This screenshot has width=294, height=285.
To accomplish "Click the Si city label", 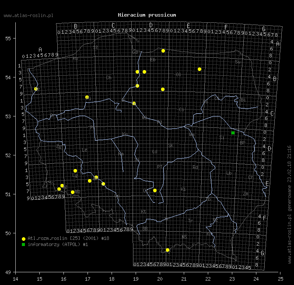I will [222, 137].
